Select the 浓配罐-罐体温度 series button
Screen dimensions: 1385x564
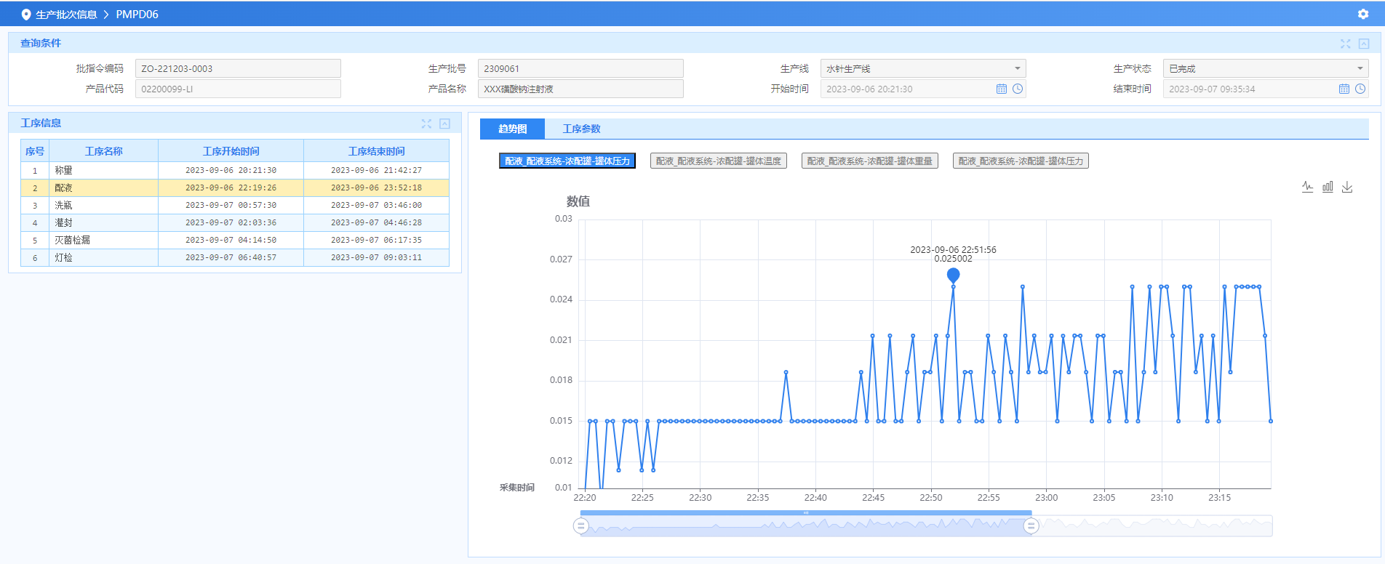719,161
